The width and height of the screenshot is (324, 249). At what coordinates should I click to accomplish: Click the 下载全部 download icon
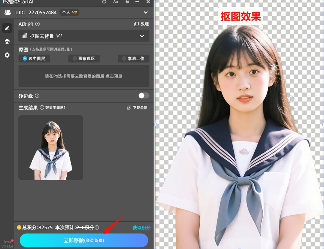pyautogui.click(x=129, y=107)
